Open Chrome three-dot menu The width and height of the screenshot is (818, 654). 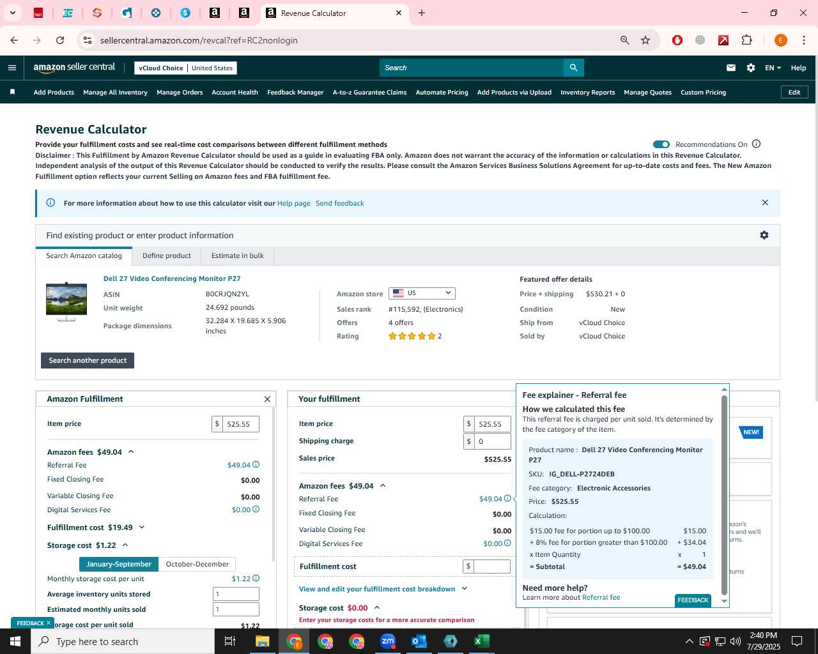click(x=803, y=40)
